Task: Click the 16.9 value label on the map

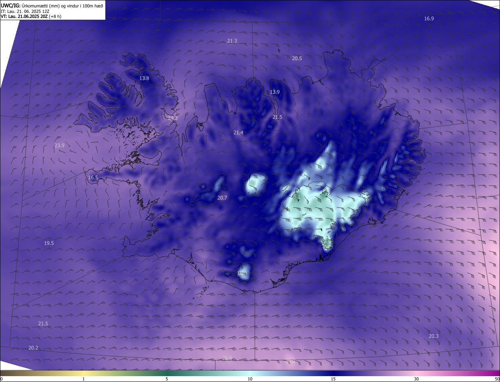Action: pyautogui.click(x=429, y=19)
